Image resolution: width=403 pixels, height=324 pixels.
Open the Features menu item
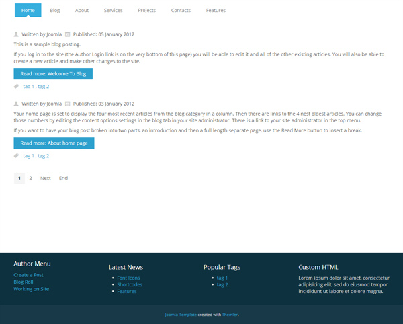point(216,11)
